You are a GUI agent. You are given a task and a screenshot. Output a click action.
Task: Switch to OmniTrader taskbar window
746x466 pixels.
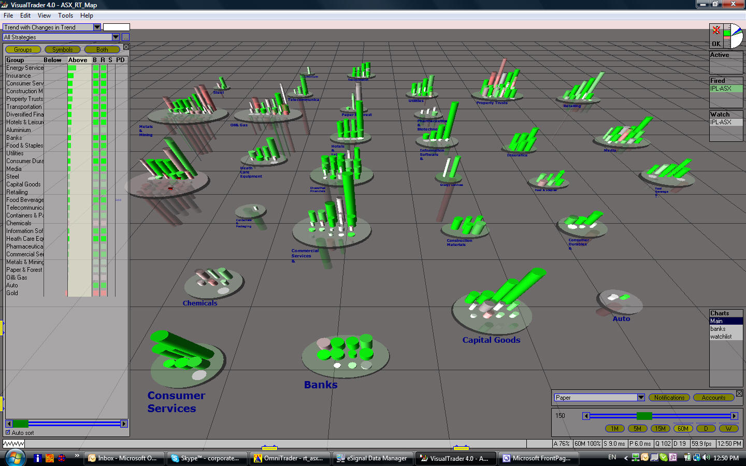[x=290, y=458]
